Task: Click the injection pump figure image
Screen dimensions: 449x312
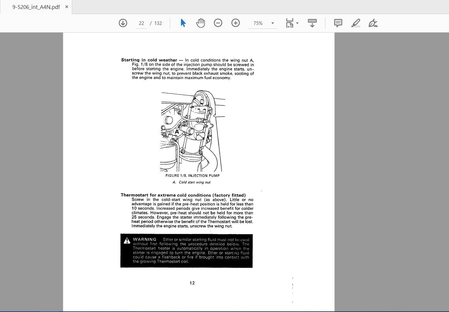Action: [x=193, y=131]
